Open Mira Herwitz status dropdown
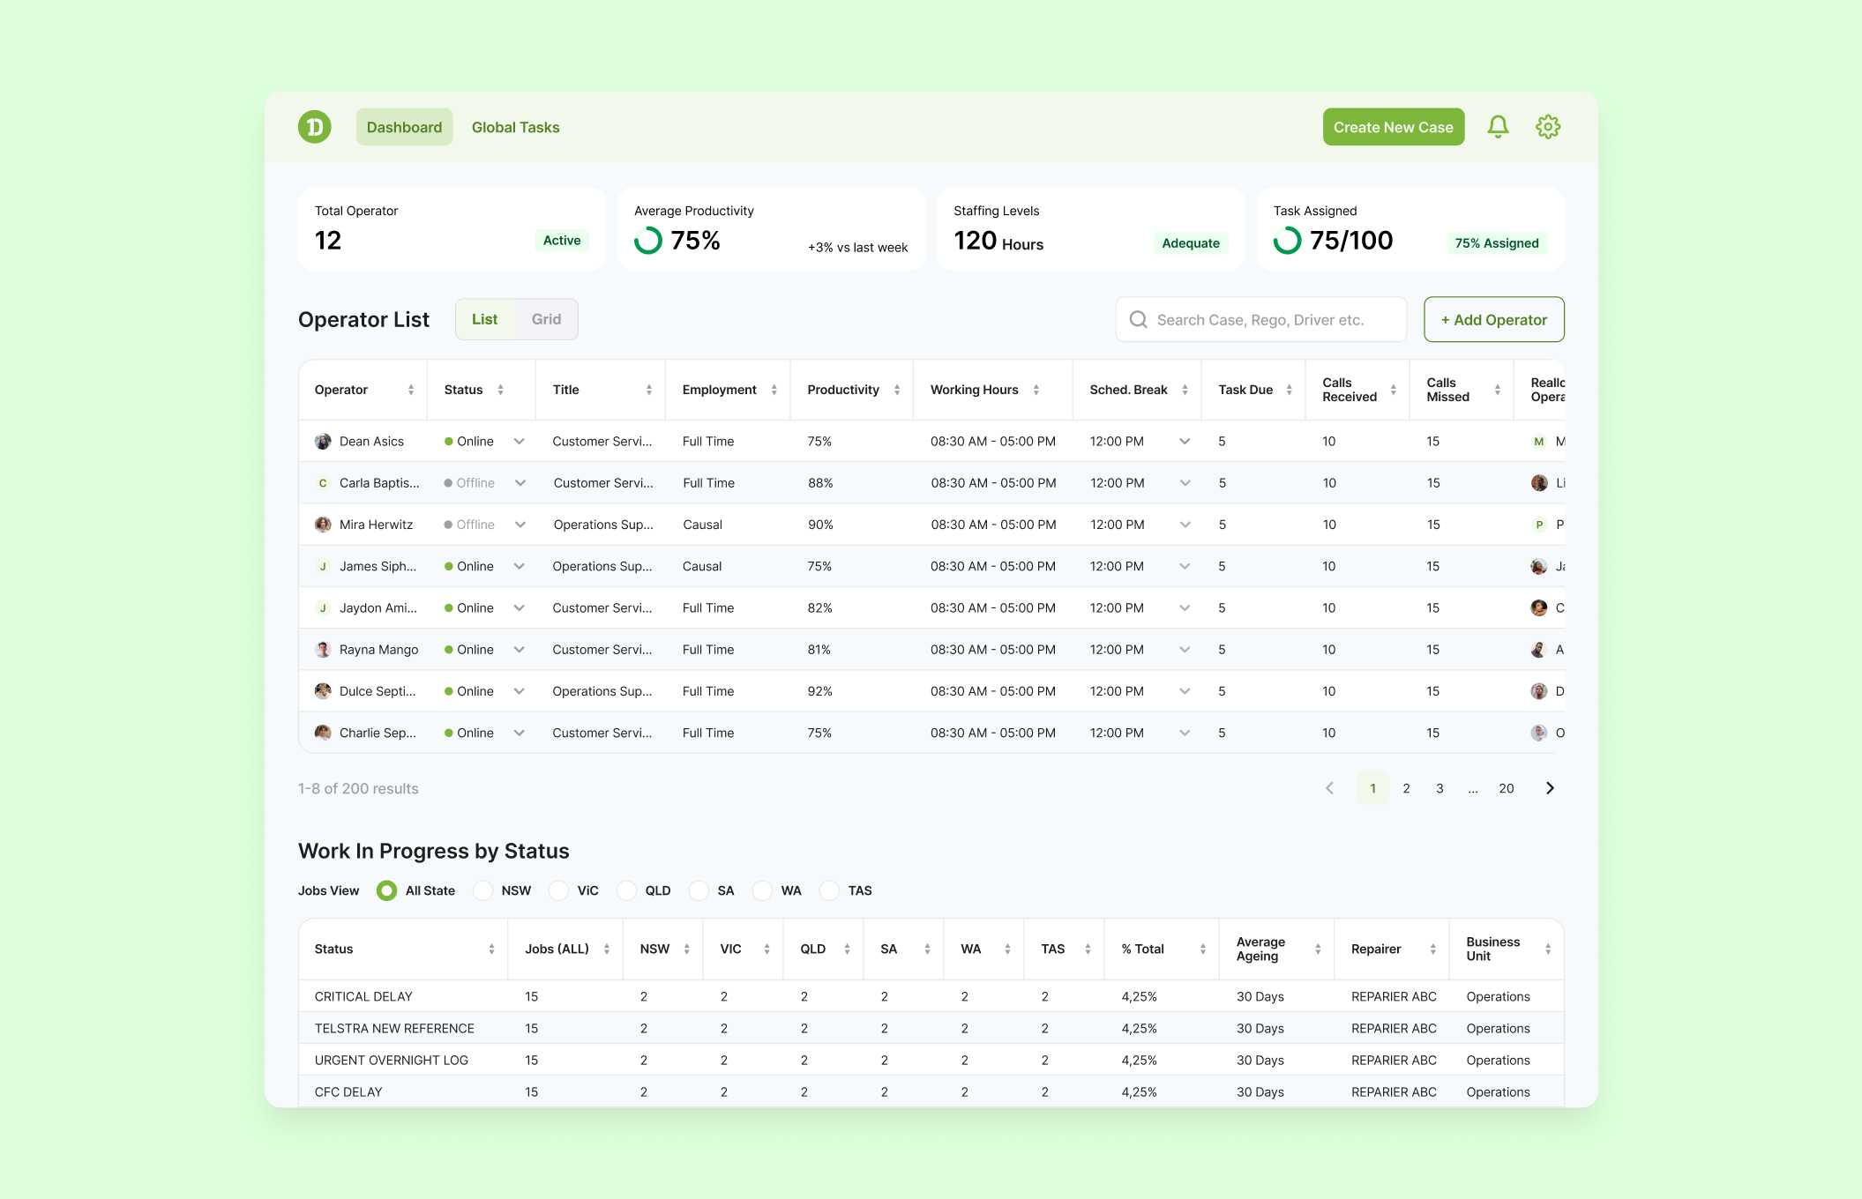1862x1199 pixels. [x=520, y=525]
